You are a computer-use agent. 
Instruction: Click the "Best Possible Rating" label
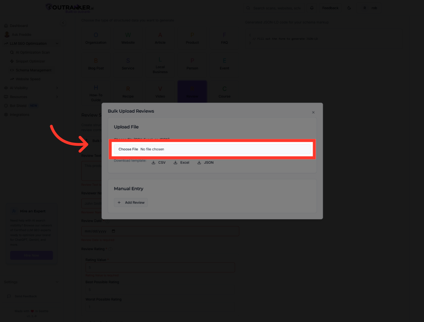[102, 282]
